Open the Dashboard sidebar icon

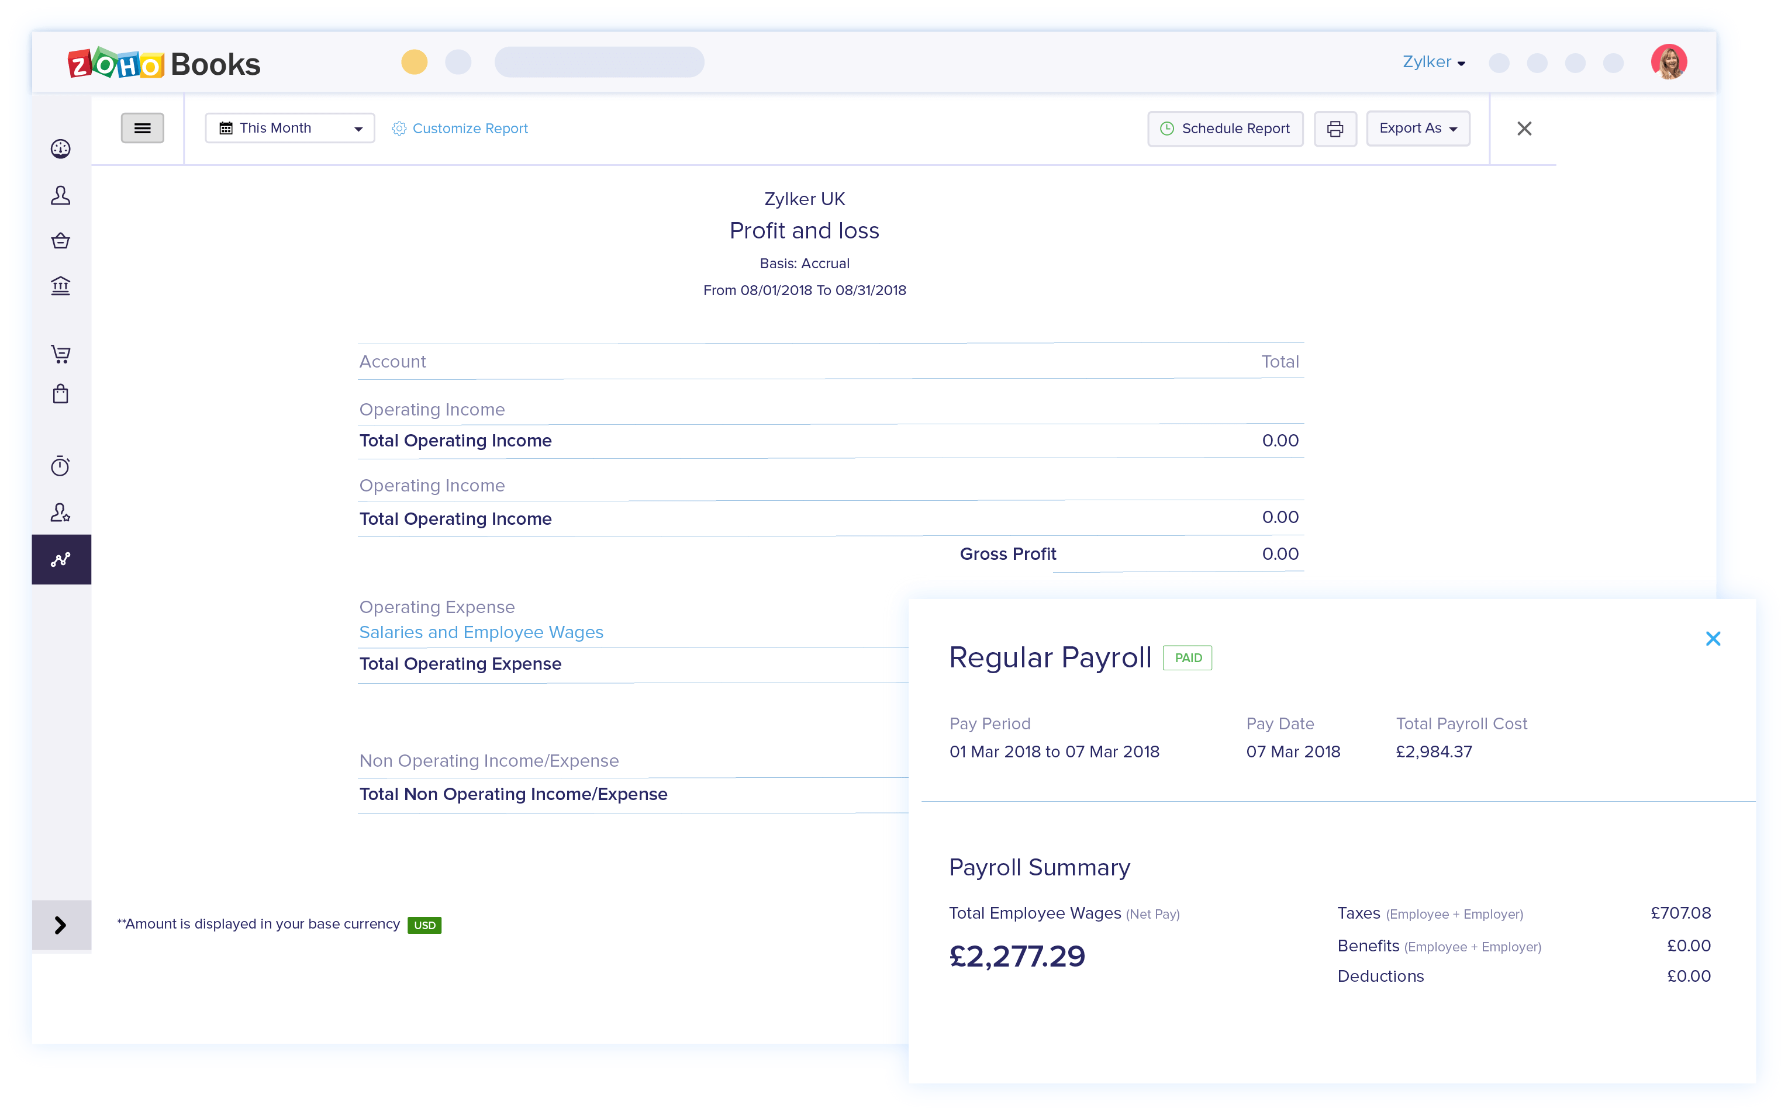60,149
